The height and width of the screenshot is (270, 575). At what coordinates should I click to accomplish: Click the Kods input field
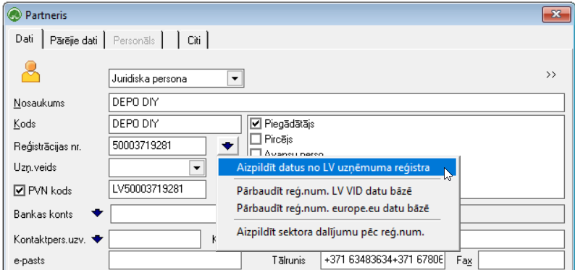coord(175,125)
